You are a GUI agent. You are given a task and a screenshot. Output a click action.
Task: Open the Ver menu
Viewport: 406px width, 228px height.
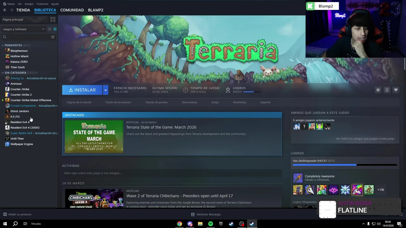(20, 4)
